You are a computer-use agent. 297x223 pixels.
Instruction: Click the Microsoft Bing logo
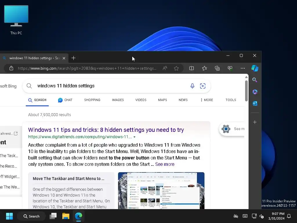pos(8,86)
